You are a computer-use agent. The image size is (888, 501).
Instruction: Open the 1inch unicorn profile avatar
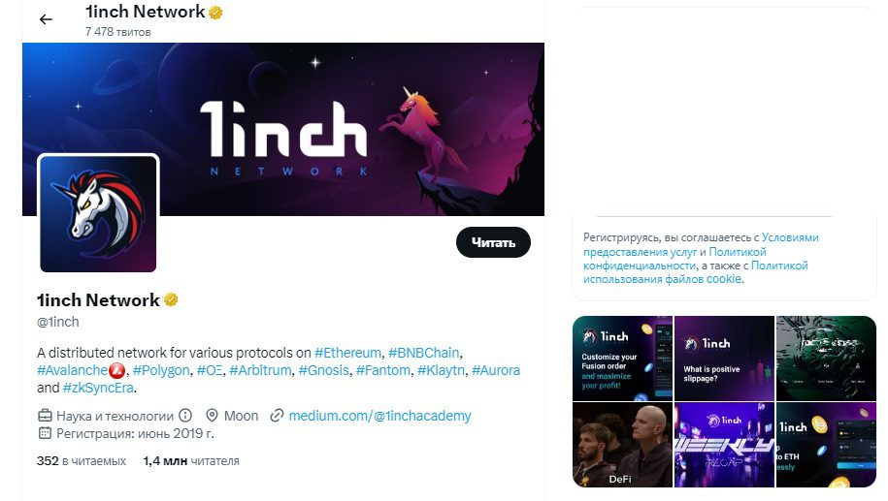tap(98, 214)
